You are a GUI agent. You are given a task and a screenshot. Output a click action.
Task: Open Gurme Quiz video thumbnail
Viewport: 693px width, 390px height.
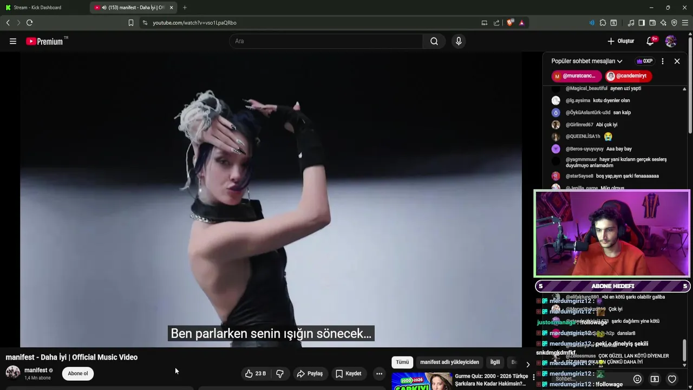coord(422,381)
